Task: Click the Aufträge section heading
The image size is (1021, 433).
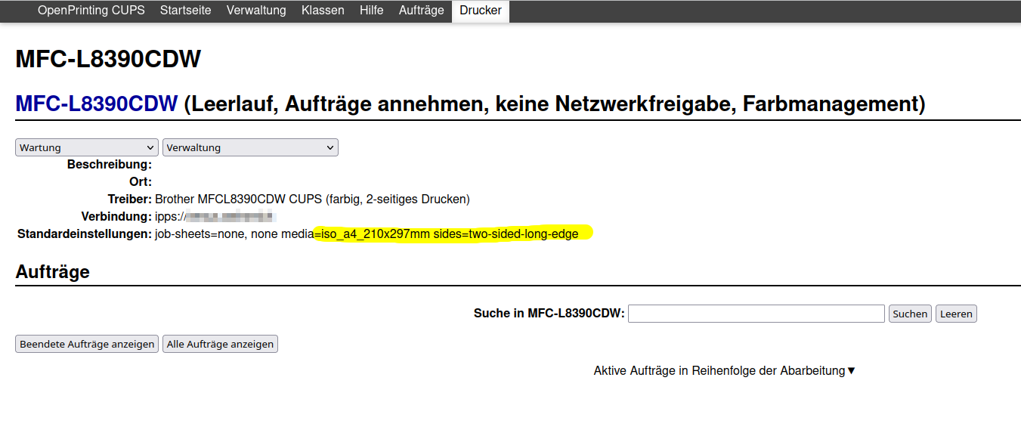Action: (x=52, y=272)
